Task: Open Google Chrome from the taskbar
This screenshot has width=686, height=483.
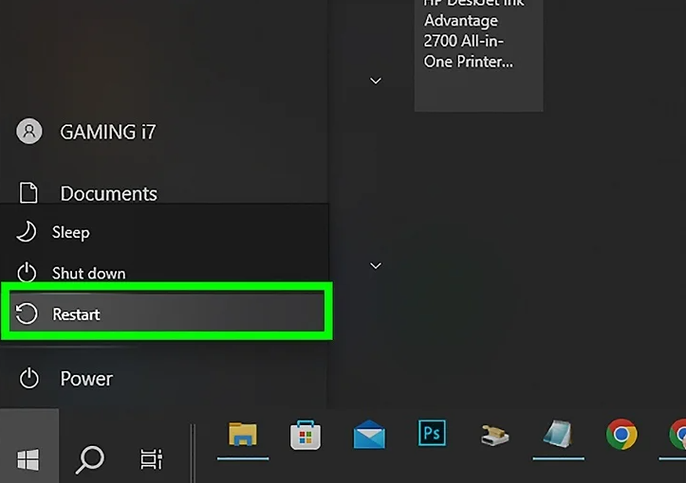Action: tap(621, 435)
